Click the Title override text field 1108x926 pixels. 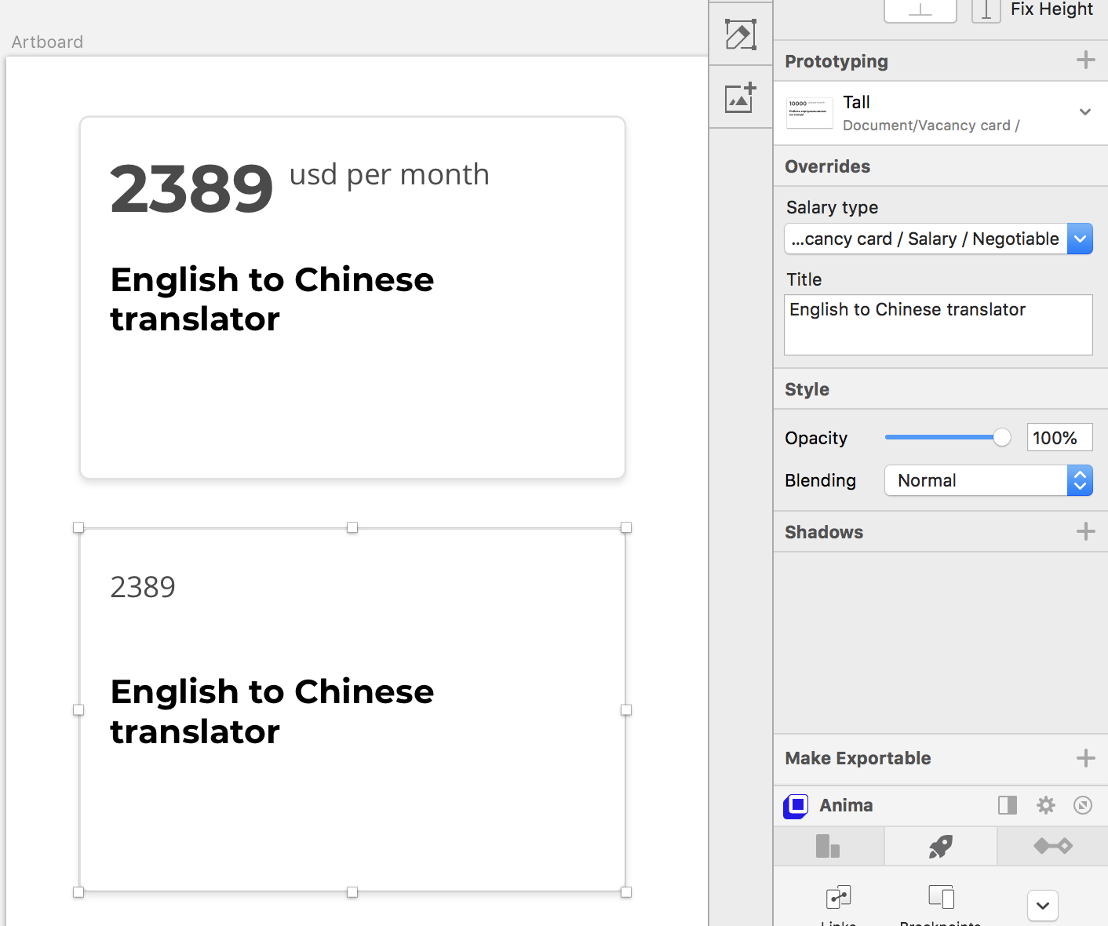click(938, 325)
